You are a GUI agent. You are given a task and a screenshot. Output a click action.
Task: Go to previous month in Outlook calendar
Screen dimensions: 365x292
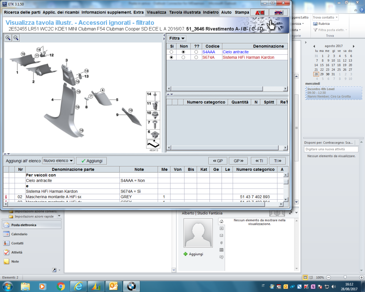[314, 46]
